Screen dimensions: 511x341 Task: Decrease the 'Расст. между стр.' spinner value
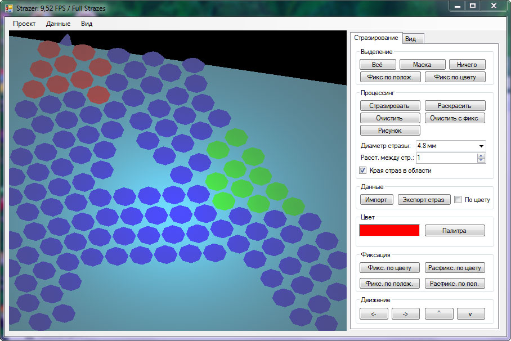pos(481,161)
